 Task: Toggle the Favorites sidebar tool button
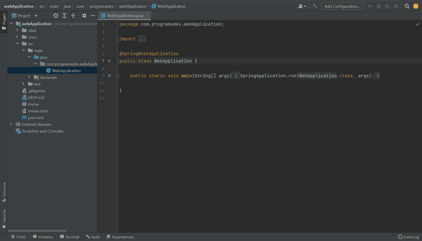click(x=4, y=219)
